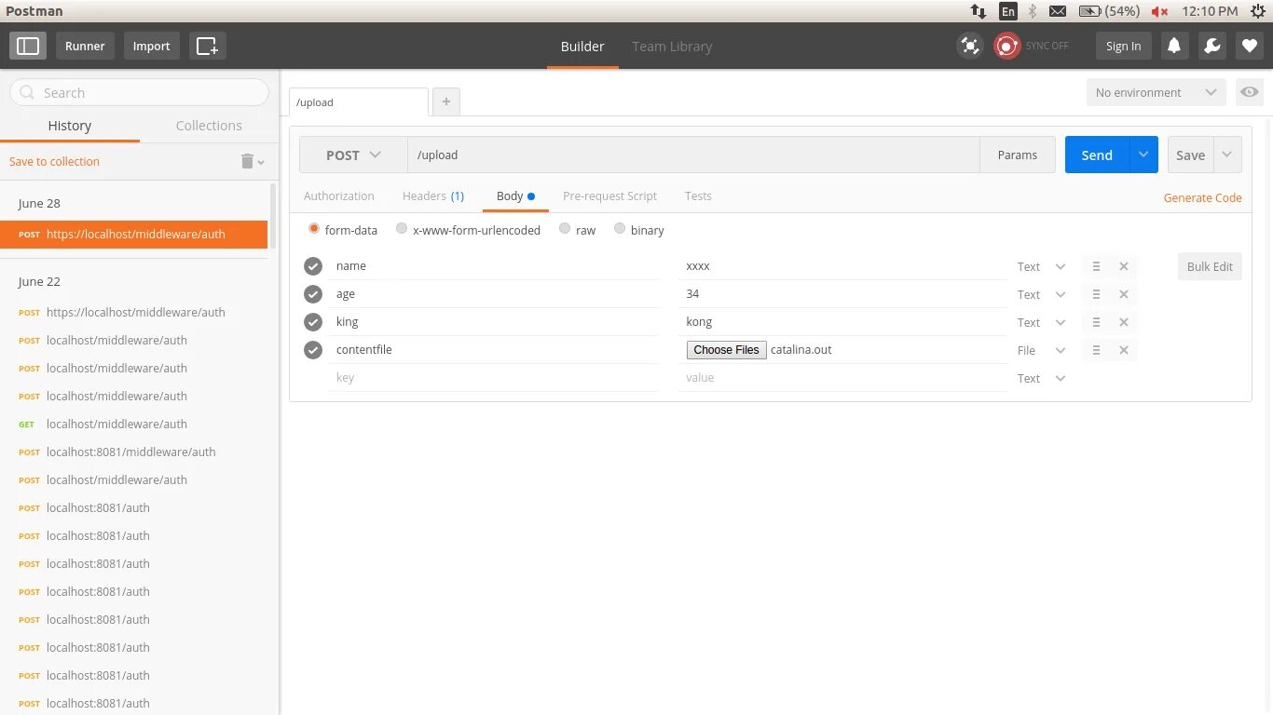This screenshot has width=1273, height=715.
Task: Click the muted volume icon
Action: pyautogui.click(x=1160, y=11)
